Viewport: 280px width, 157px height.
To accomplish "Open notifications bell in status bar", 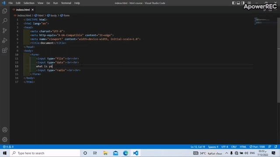I will coord(276,147).
